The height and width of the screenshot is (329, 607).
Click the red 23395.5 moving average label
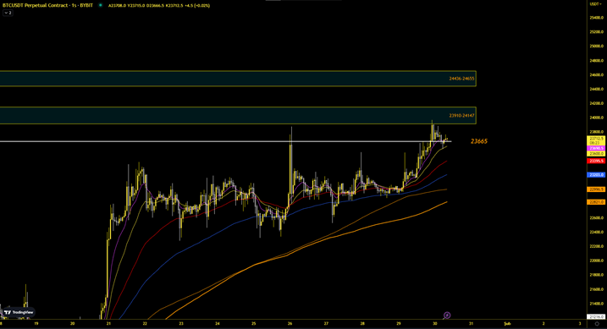(x=596, y=161)
